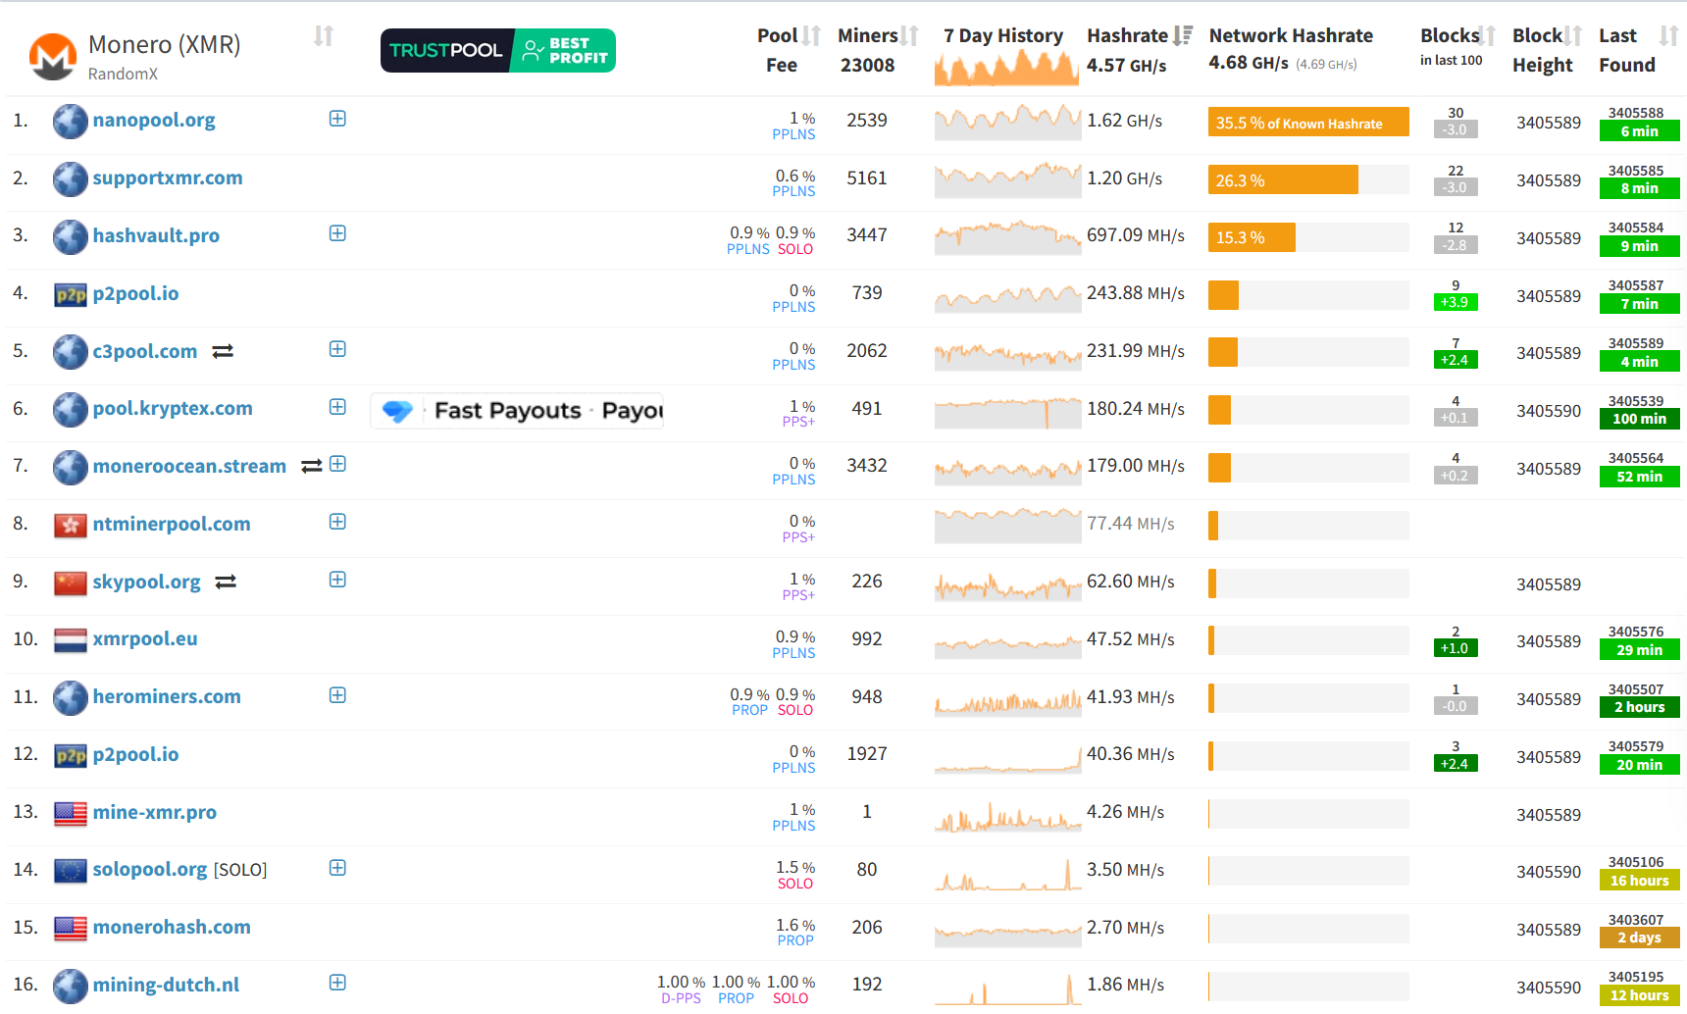Expand moneroocean.stream row plus icon

point(337,464)
